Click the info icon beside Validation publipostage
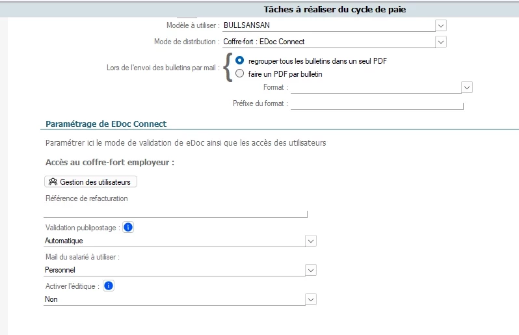Screen dimensions: 519x335 click(x=128, y=227)
